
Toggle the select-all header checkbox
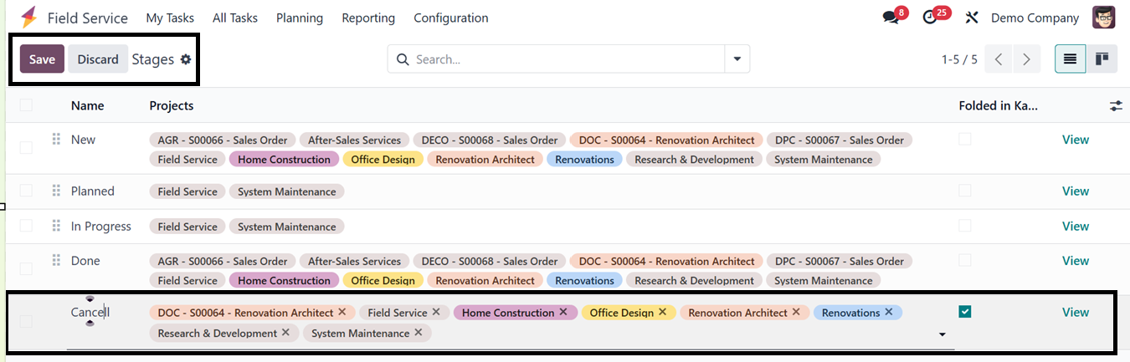click(26, 105)
